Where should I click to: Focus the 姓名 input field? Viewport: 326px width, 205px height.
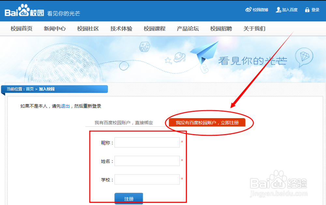[x=147, y=161]
